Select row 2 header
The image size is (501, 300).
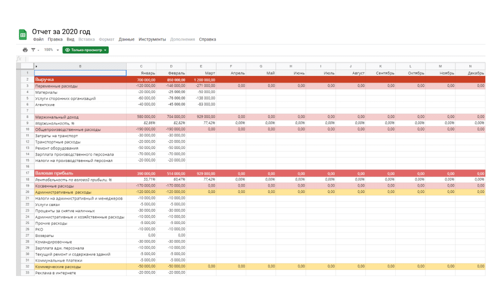coord(28,79)
